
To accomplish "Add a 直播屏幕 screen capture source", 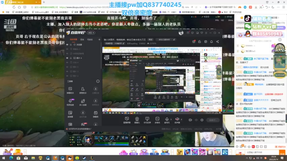I will (x=127, y=120).
